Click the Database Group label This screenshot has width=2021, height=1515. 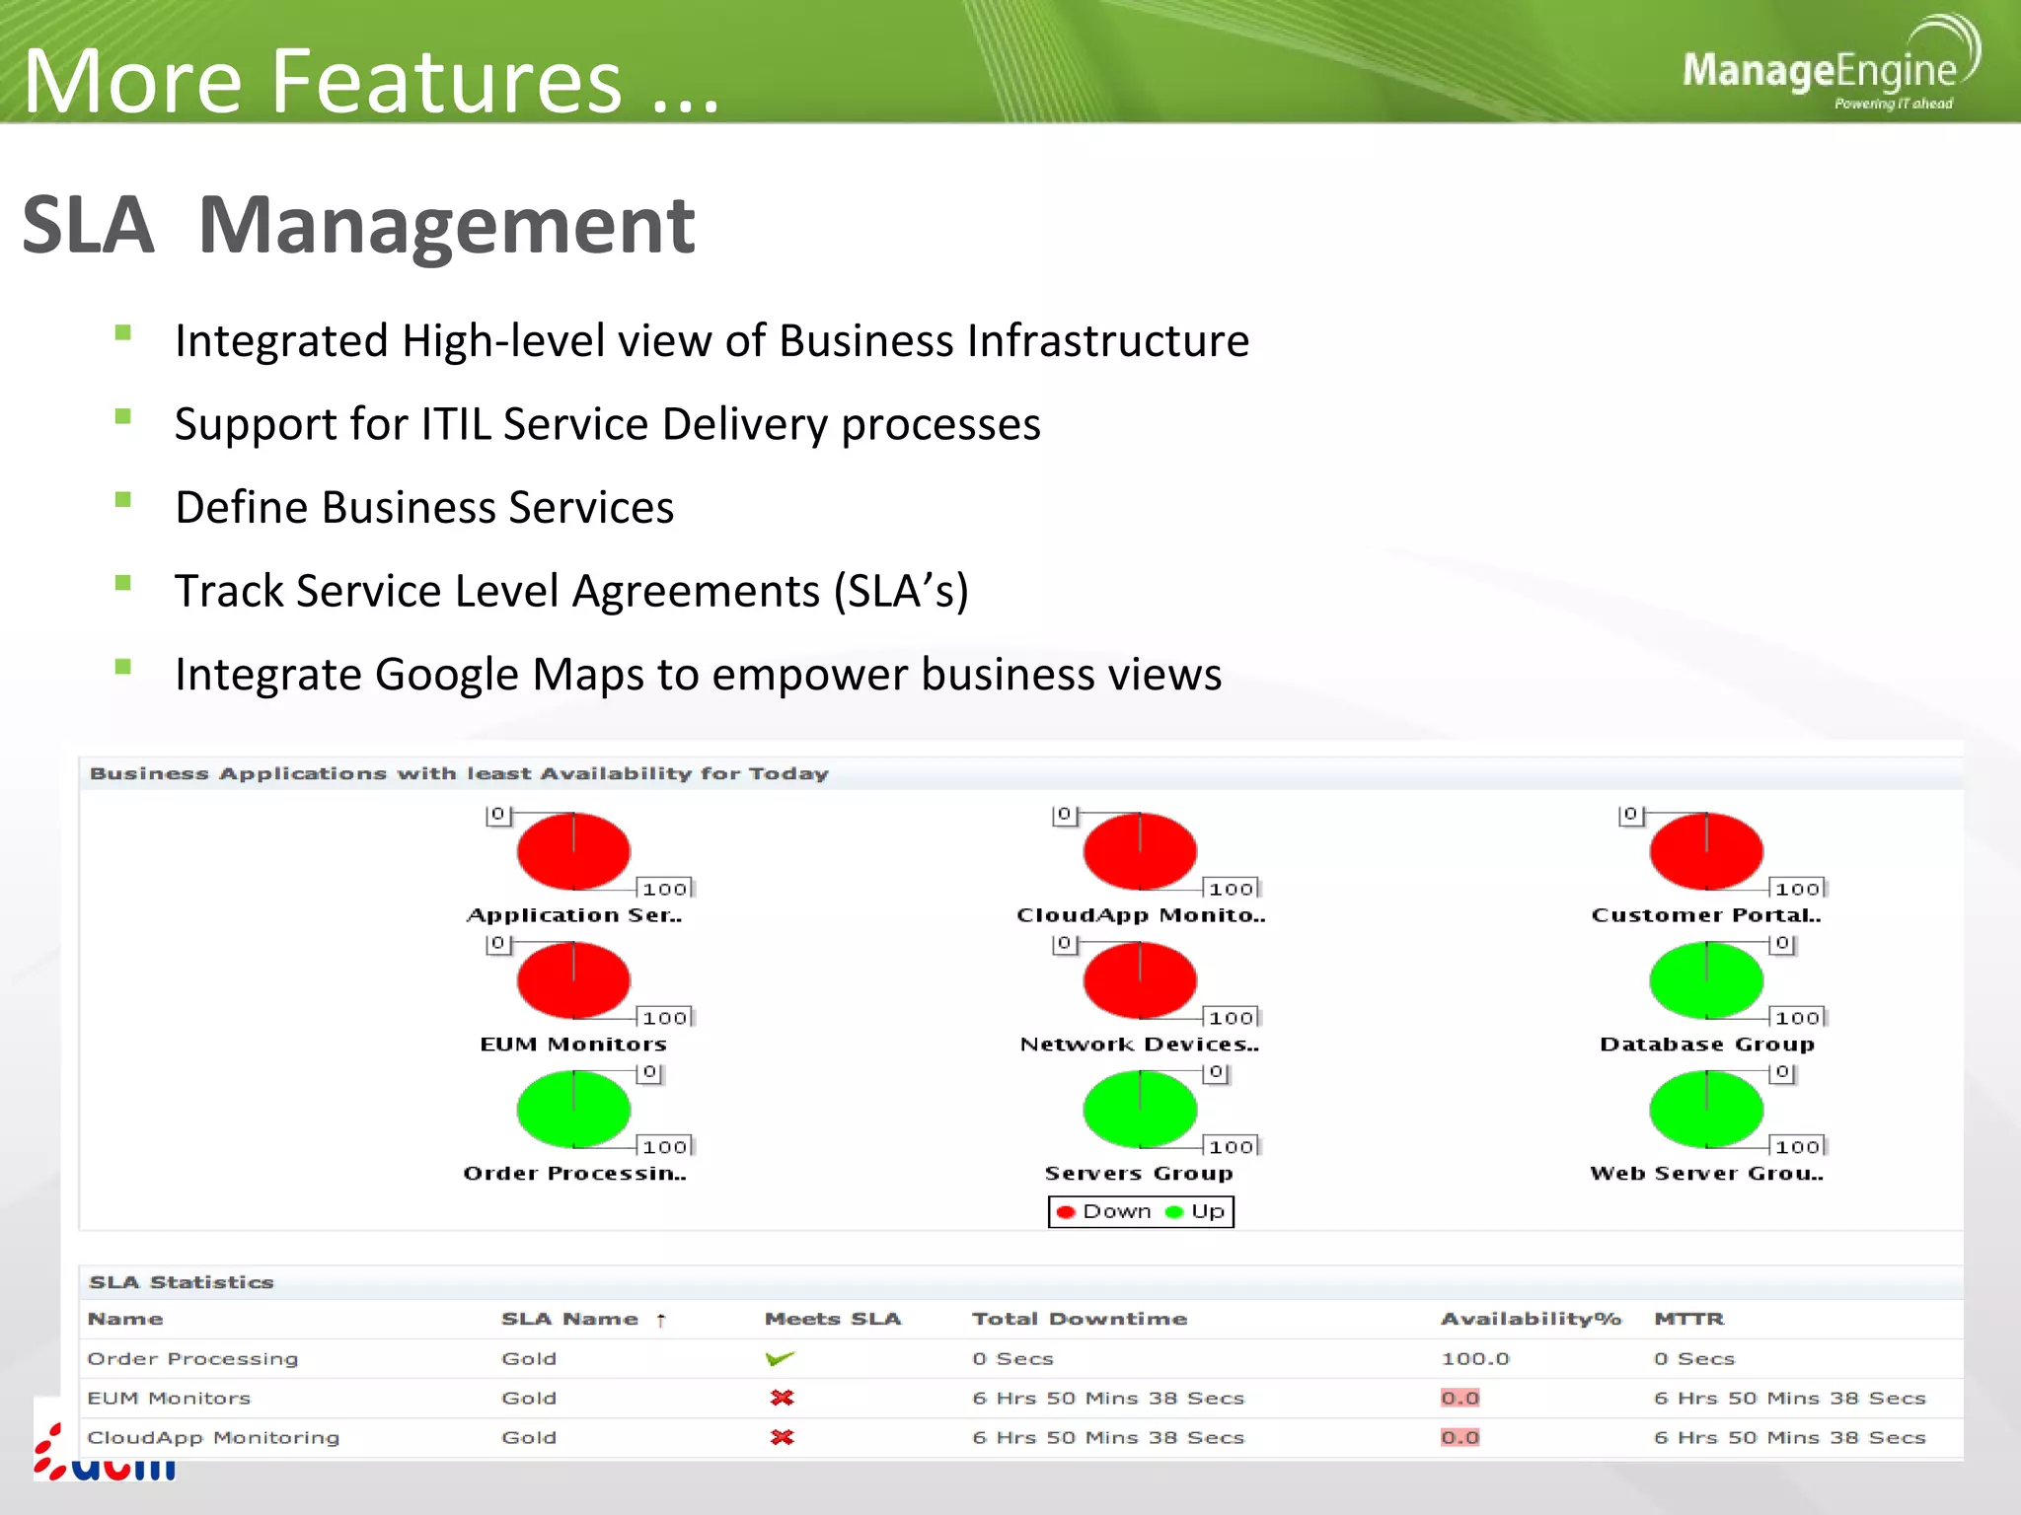[x=1707, y=1045]
